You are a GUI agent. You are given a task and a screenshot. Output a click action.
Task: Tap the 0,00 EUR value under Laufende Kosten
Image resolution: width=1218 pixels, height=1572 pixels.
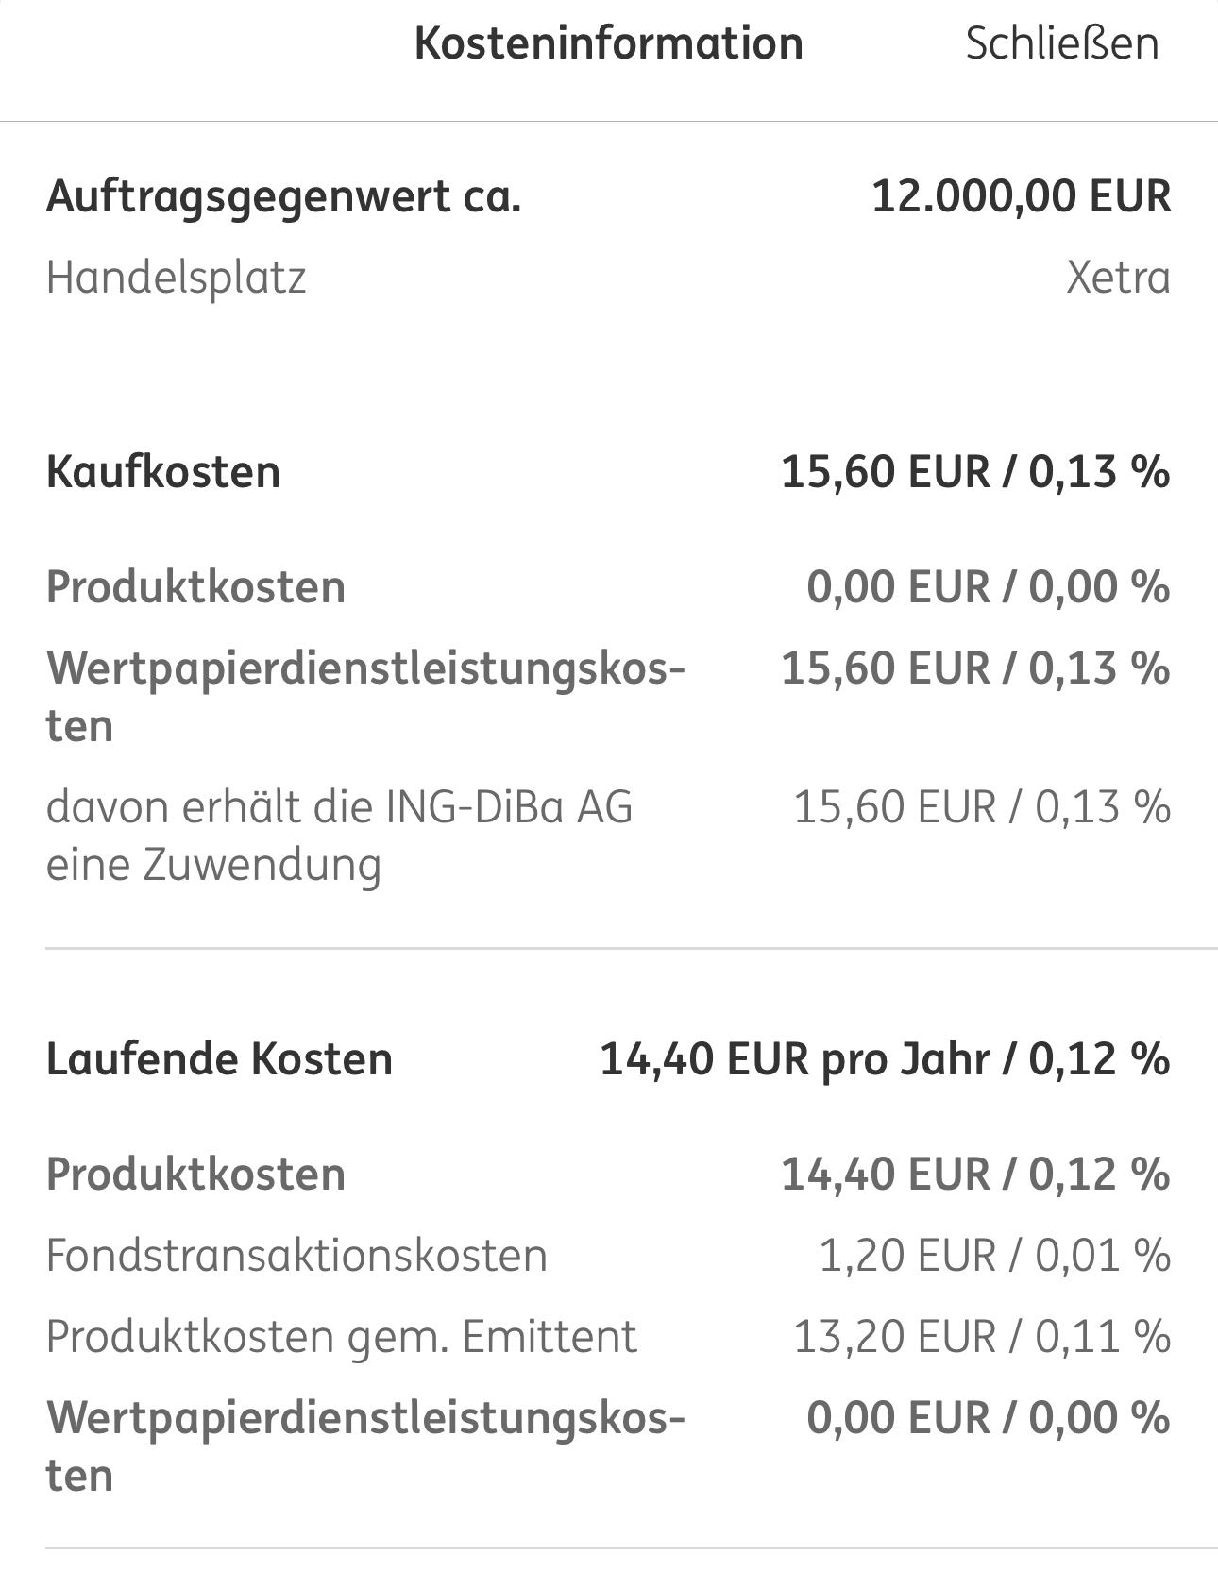point(988,1418)
